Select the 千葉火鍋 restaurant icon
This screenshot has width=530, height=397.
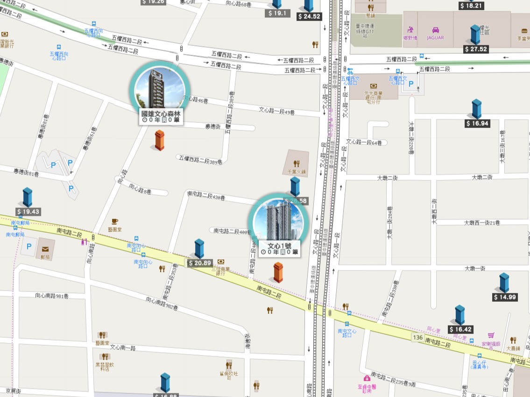click(x=297, y=163)
